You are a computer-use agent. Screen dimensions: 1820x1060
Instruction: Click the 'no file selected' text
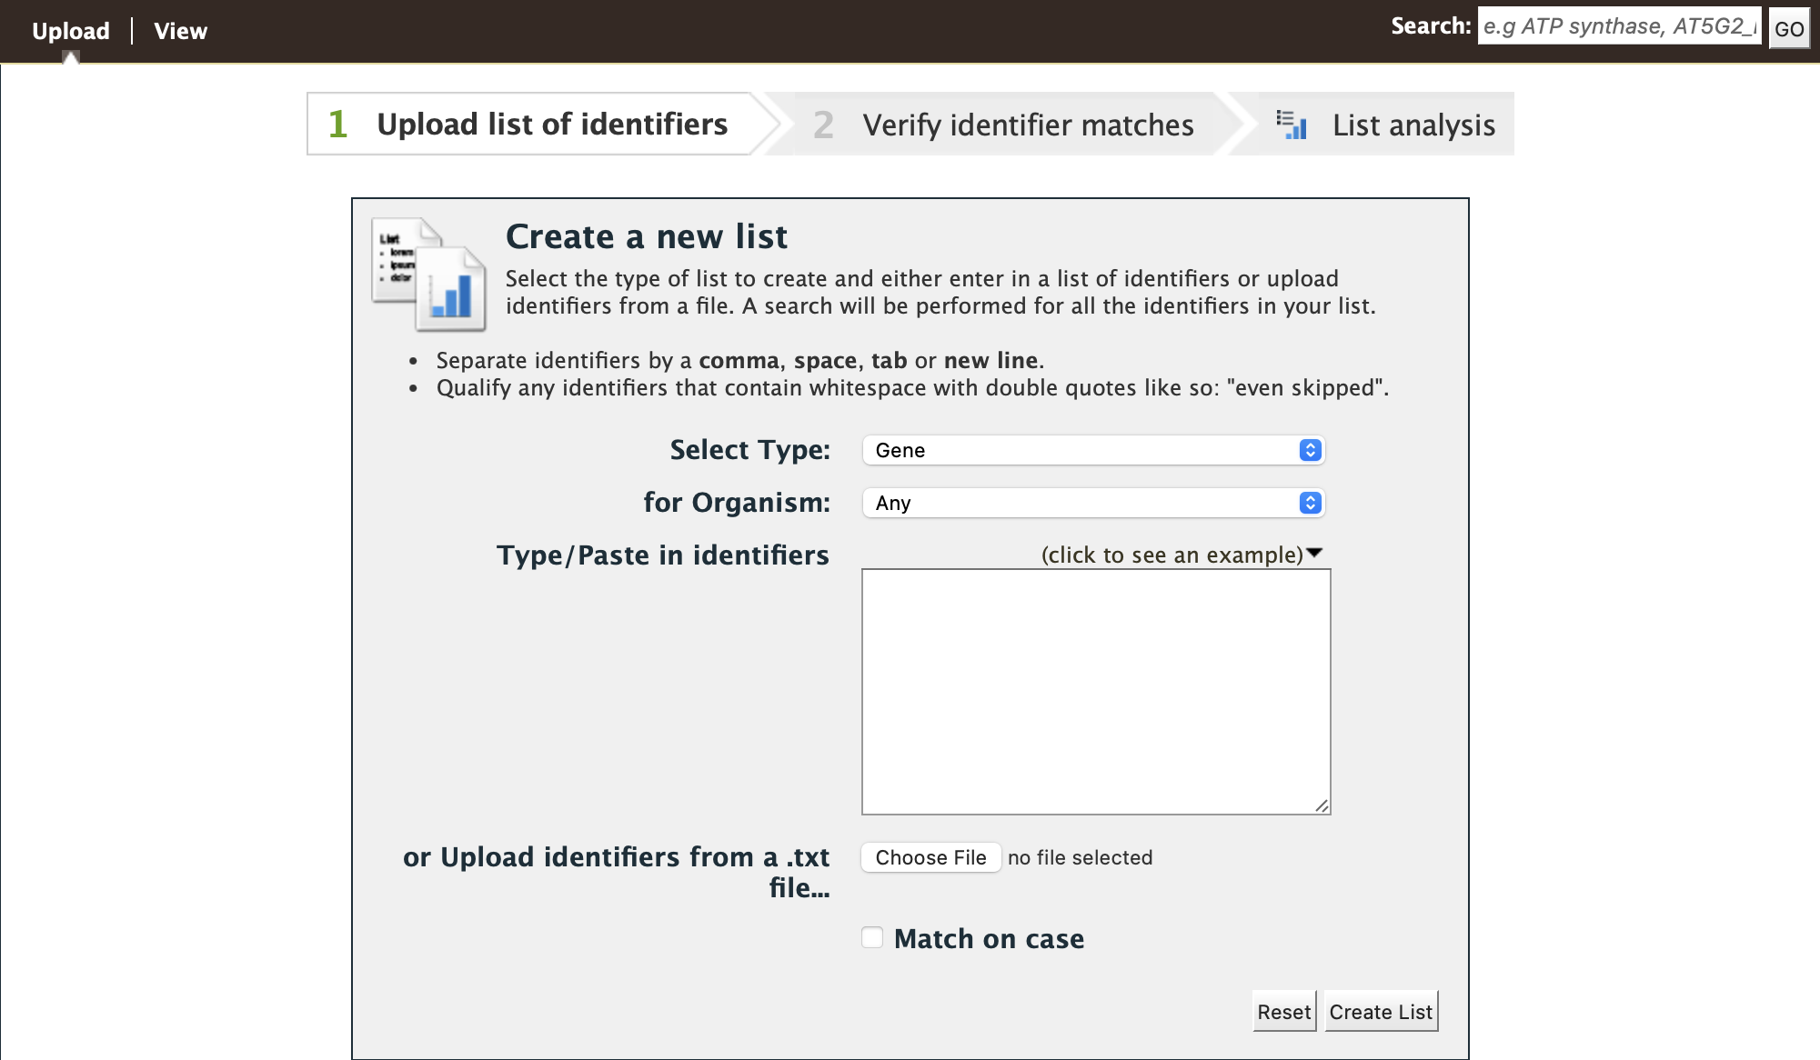(x=1080, y=857)
